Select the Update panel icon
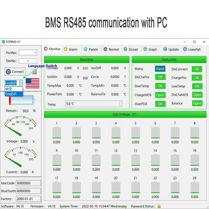Viewport: 209px width, 209px height. click(x=165, y=49)
